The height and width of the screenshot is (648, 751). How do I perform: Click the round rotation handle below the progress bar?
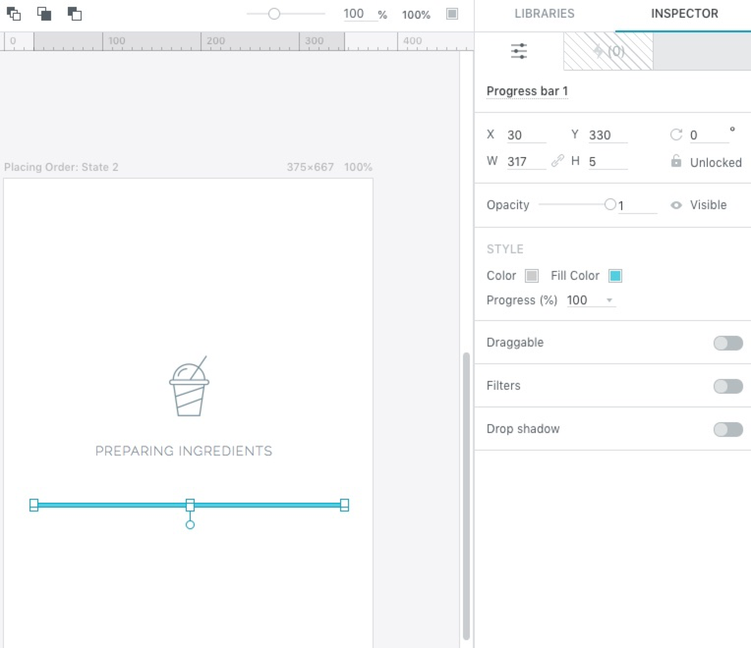(190, 525)
